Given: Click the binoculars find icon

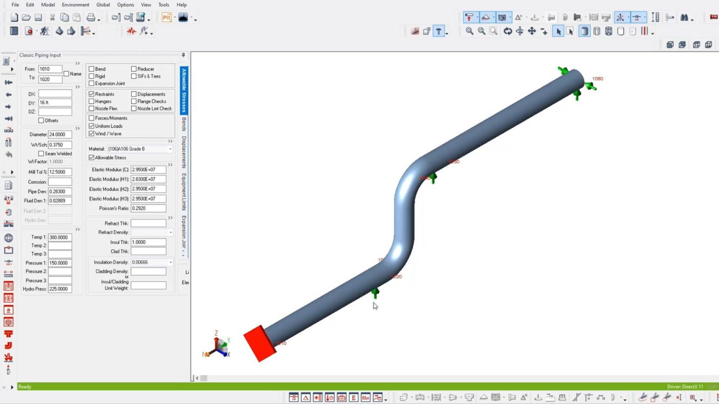Looking at the screenshot, I should (684, 18).
